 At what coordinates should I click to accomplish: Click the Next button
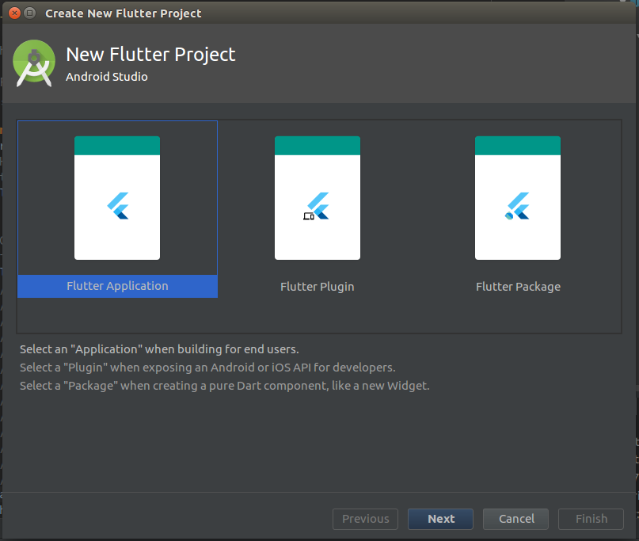[x=440, y=519]
